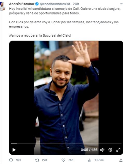Like the tweet with the heart icon
This screenshot has height=164, width=123.
tap(63, 160)
